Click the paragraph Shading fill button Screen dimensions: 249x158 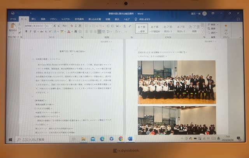[x=116, y=31]
